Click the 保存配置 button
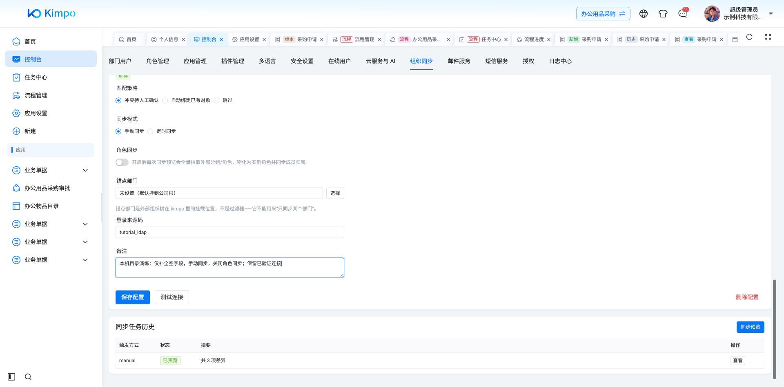The width and height of the screenshot is (784, 387). [x=133, y=297]
